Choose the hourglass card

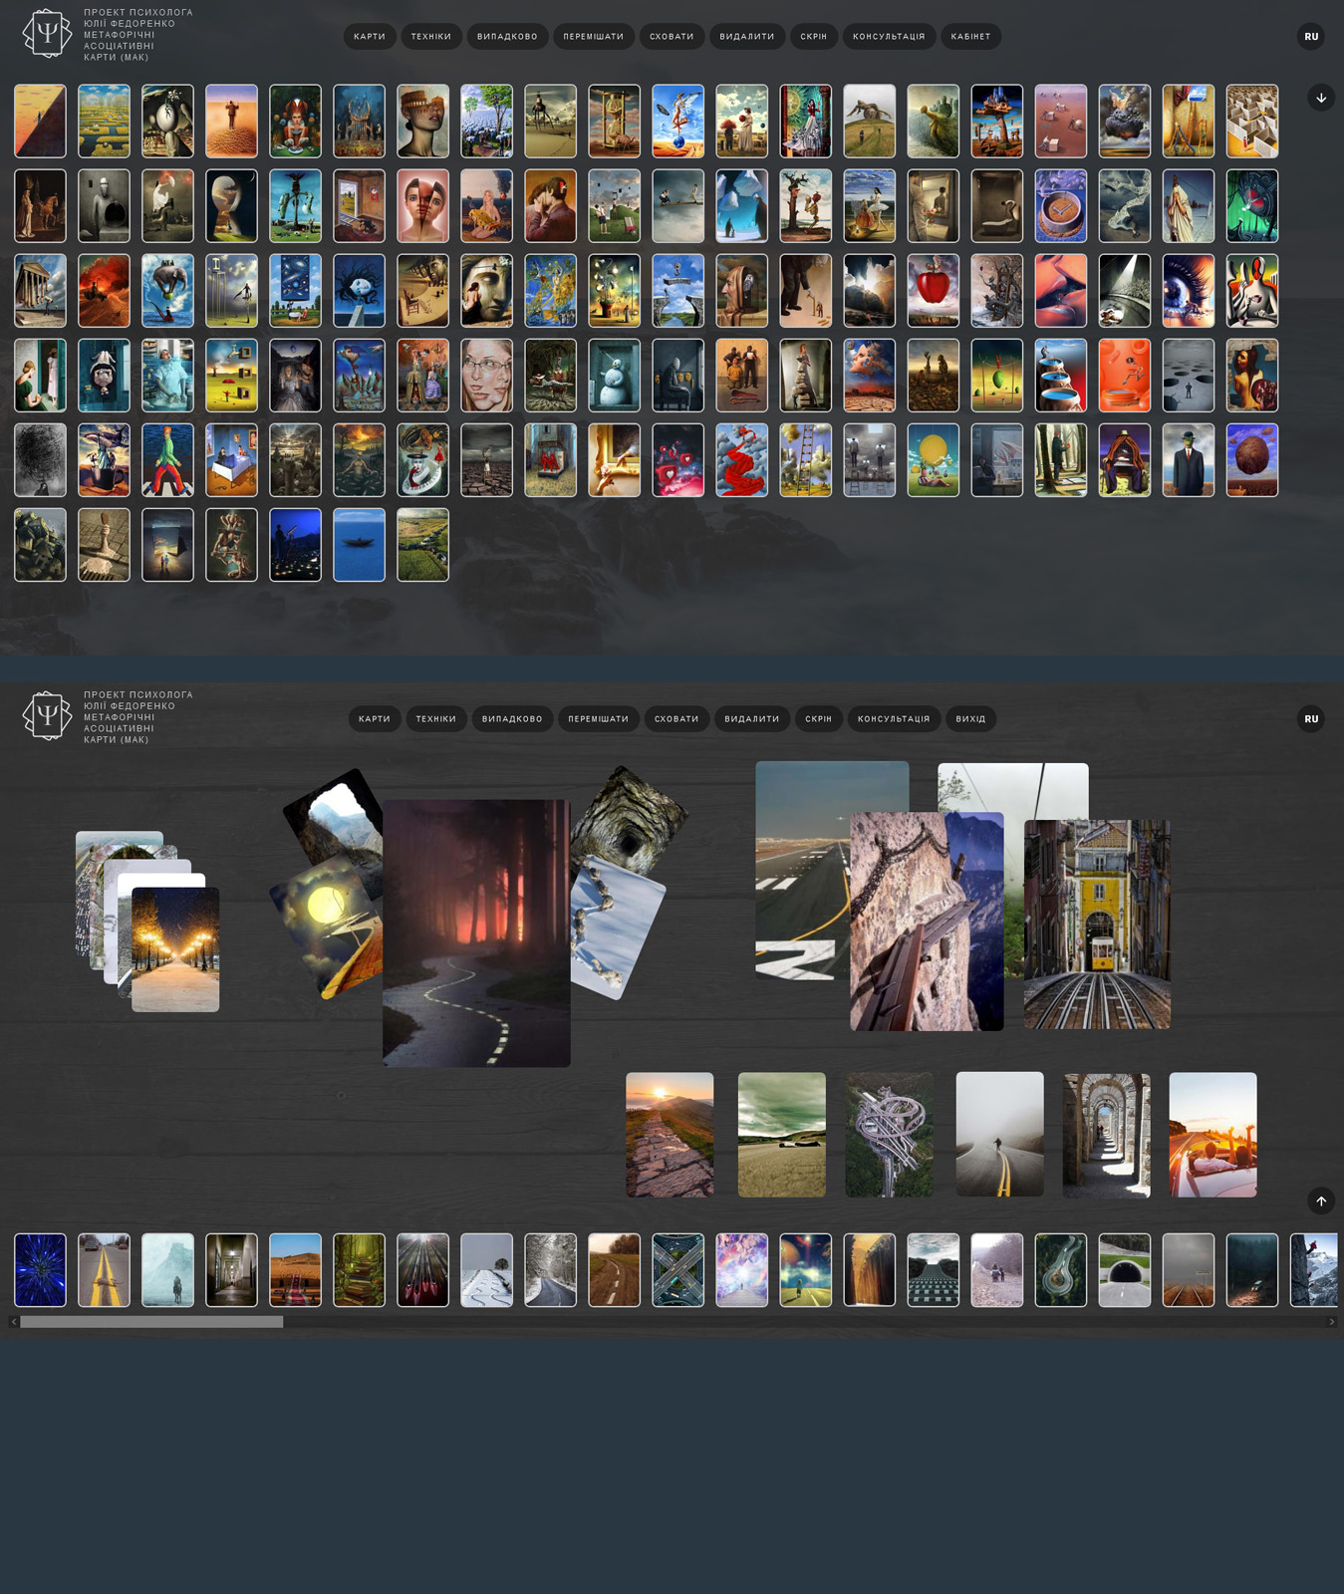coord(615,122)
